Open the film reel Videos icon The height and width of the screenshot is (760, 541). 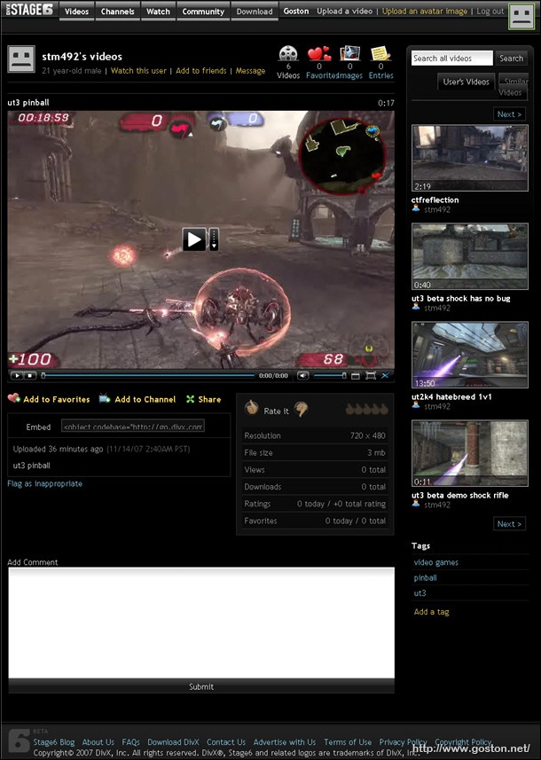(288, 53)
